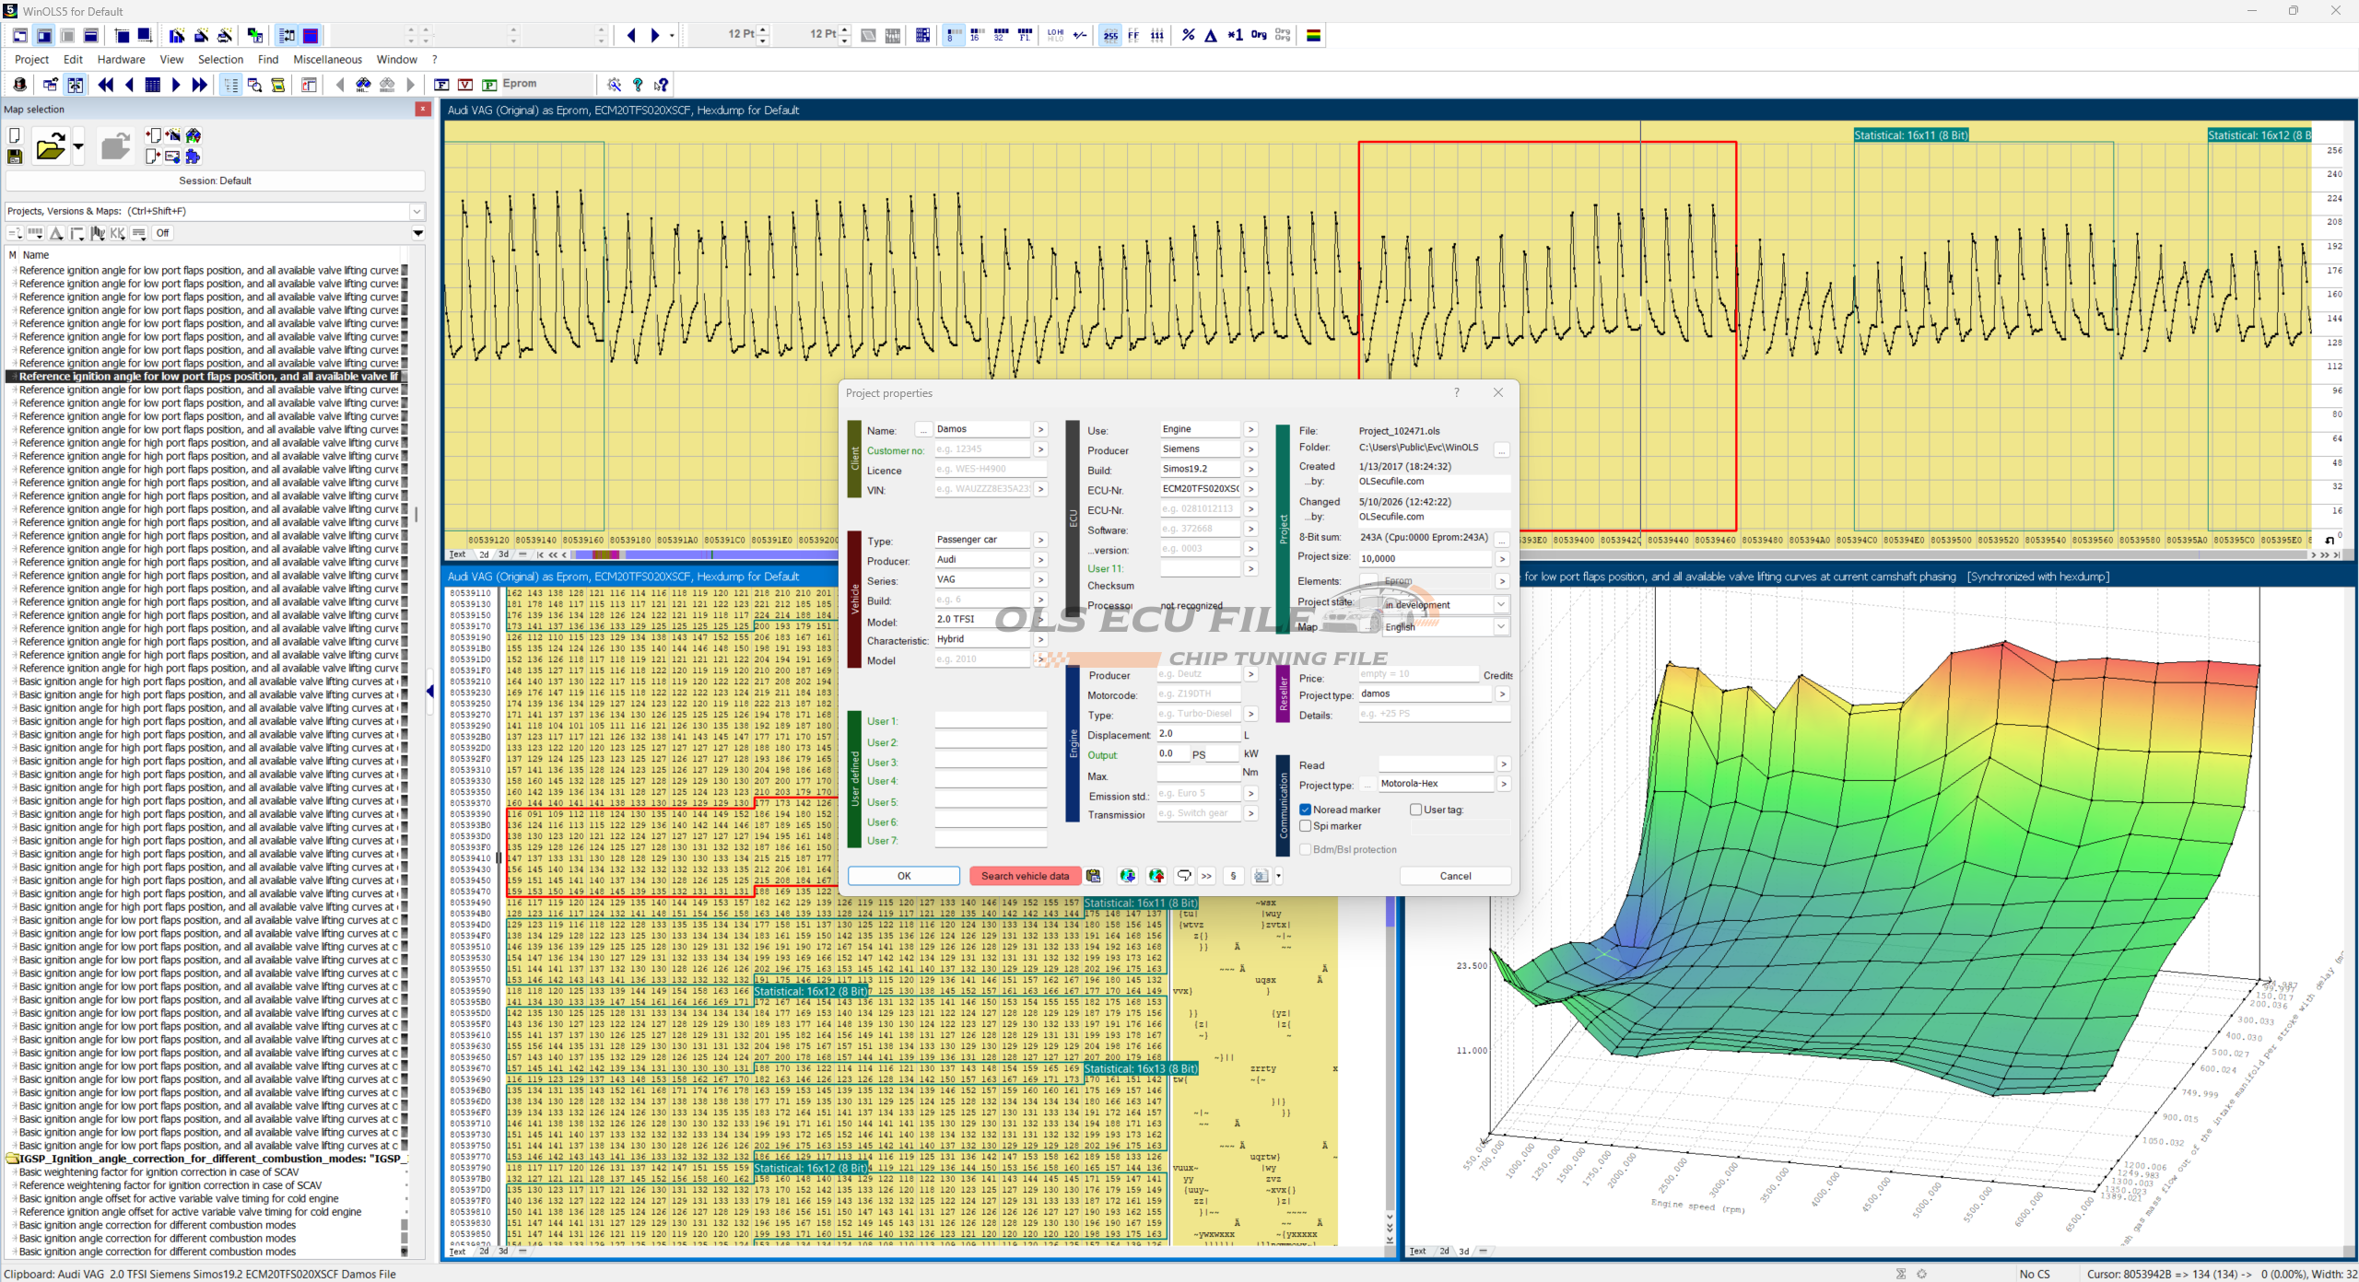Click the User 1 input field
This screenshot has width=2359, height=1282.
[991, 721]
